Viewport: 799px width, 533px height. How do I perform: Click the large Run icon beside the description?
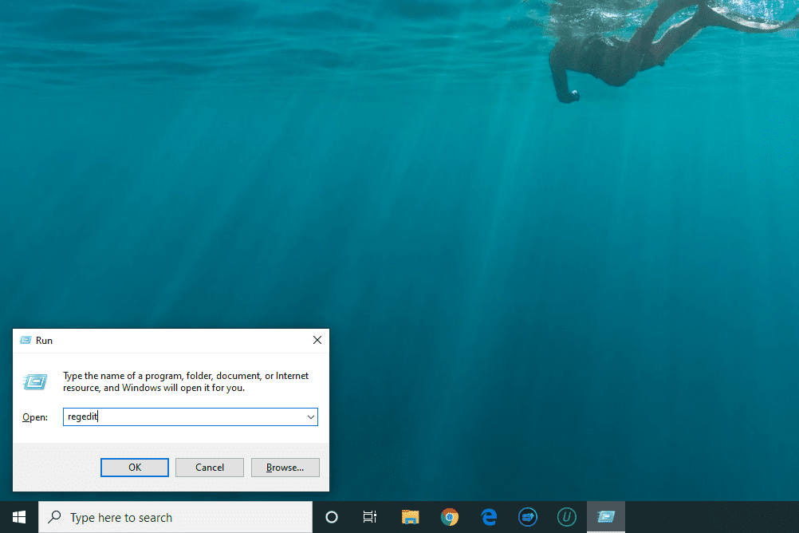(35, 381)
